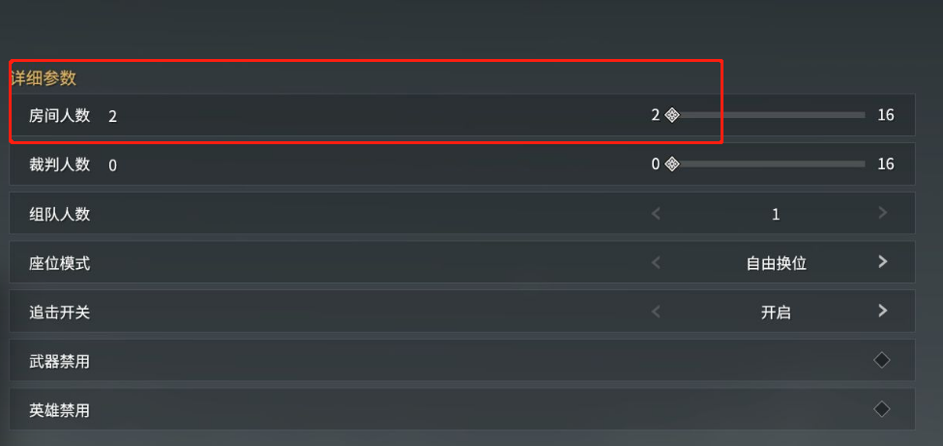
Task: Click the 自由换位 value text
Action: tap(776, 263)
